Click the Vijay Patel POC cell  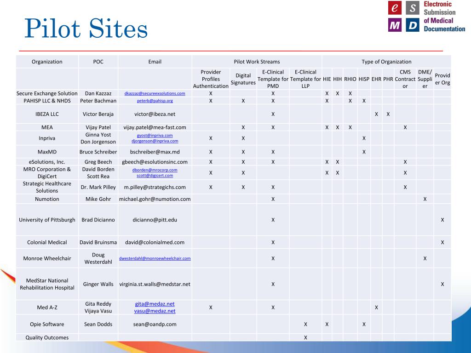click(98, 127)
